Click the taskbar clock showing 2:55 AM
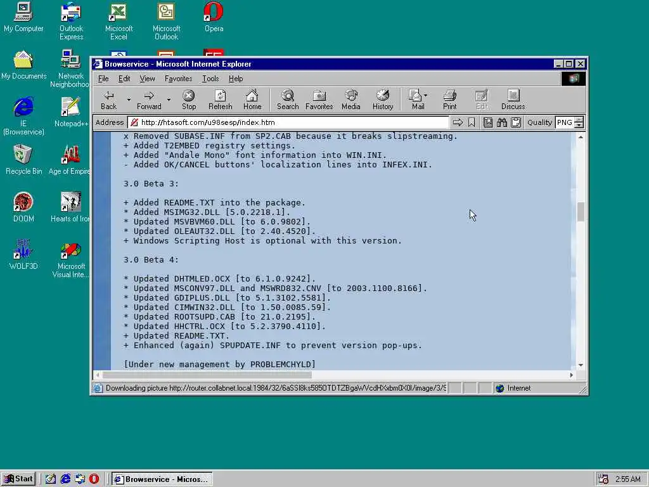The width and height of the screenshot is (649, 487). pyautogui.click(x=628, y=479)
